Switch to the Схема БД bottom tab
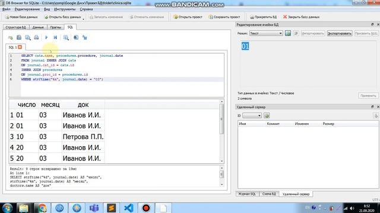Viewport: 380px width, 213px height. (269, 194)
